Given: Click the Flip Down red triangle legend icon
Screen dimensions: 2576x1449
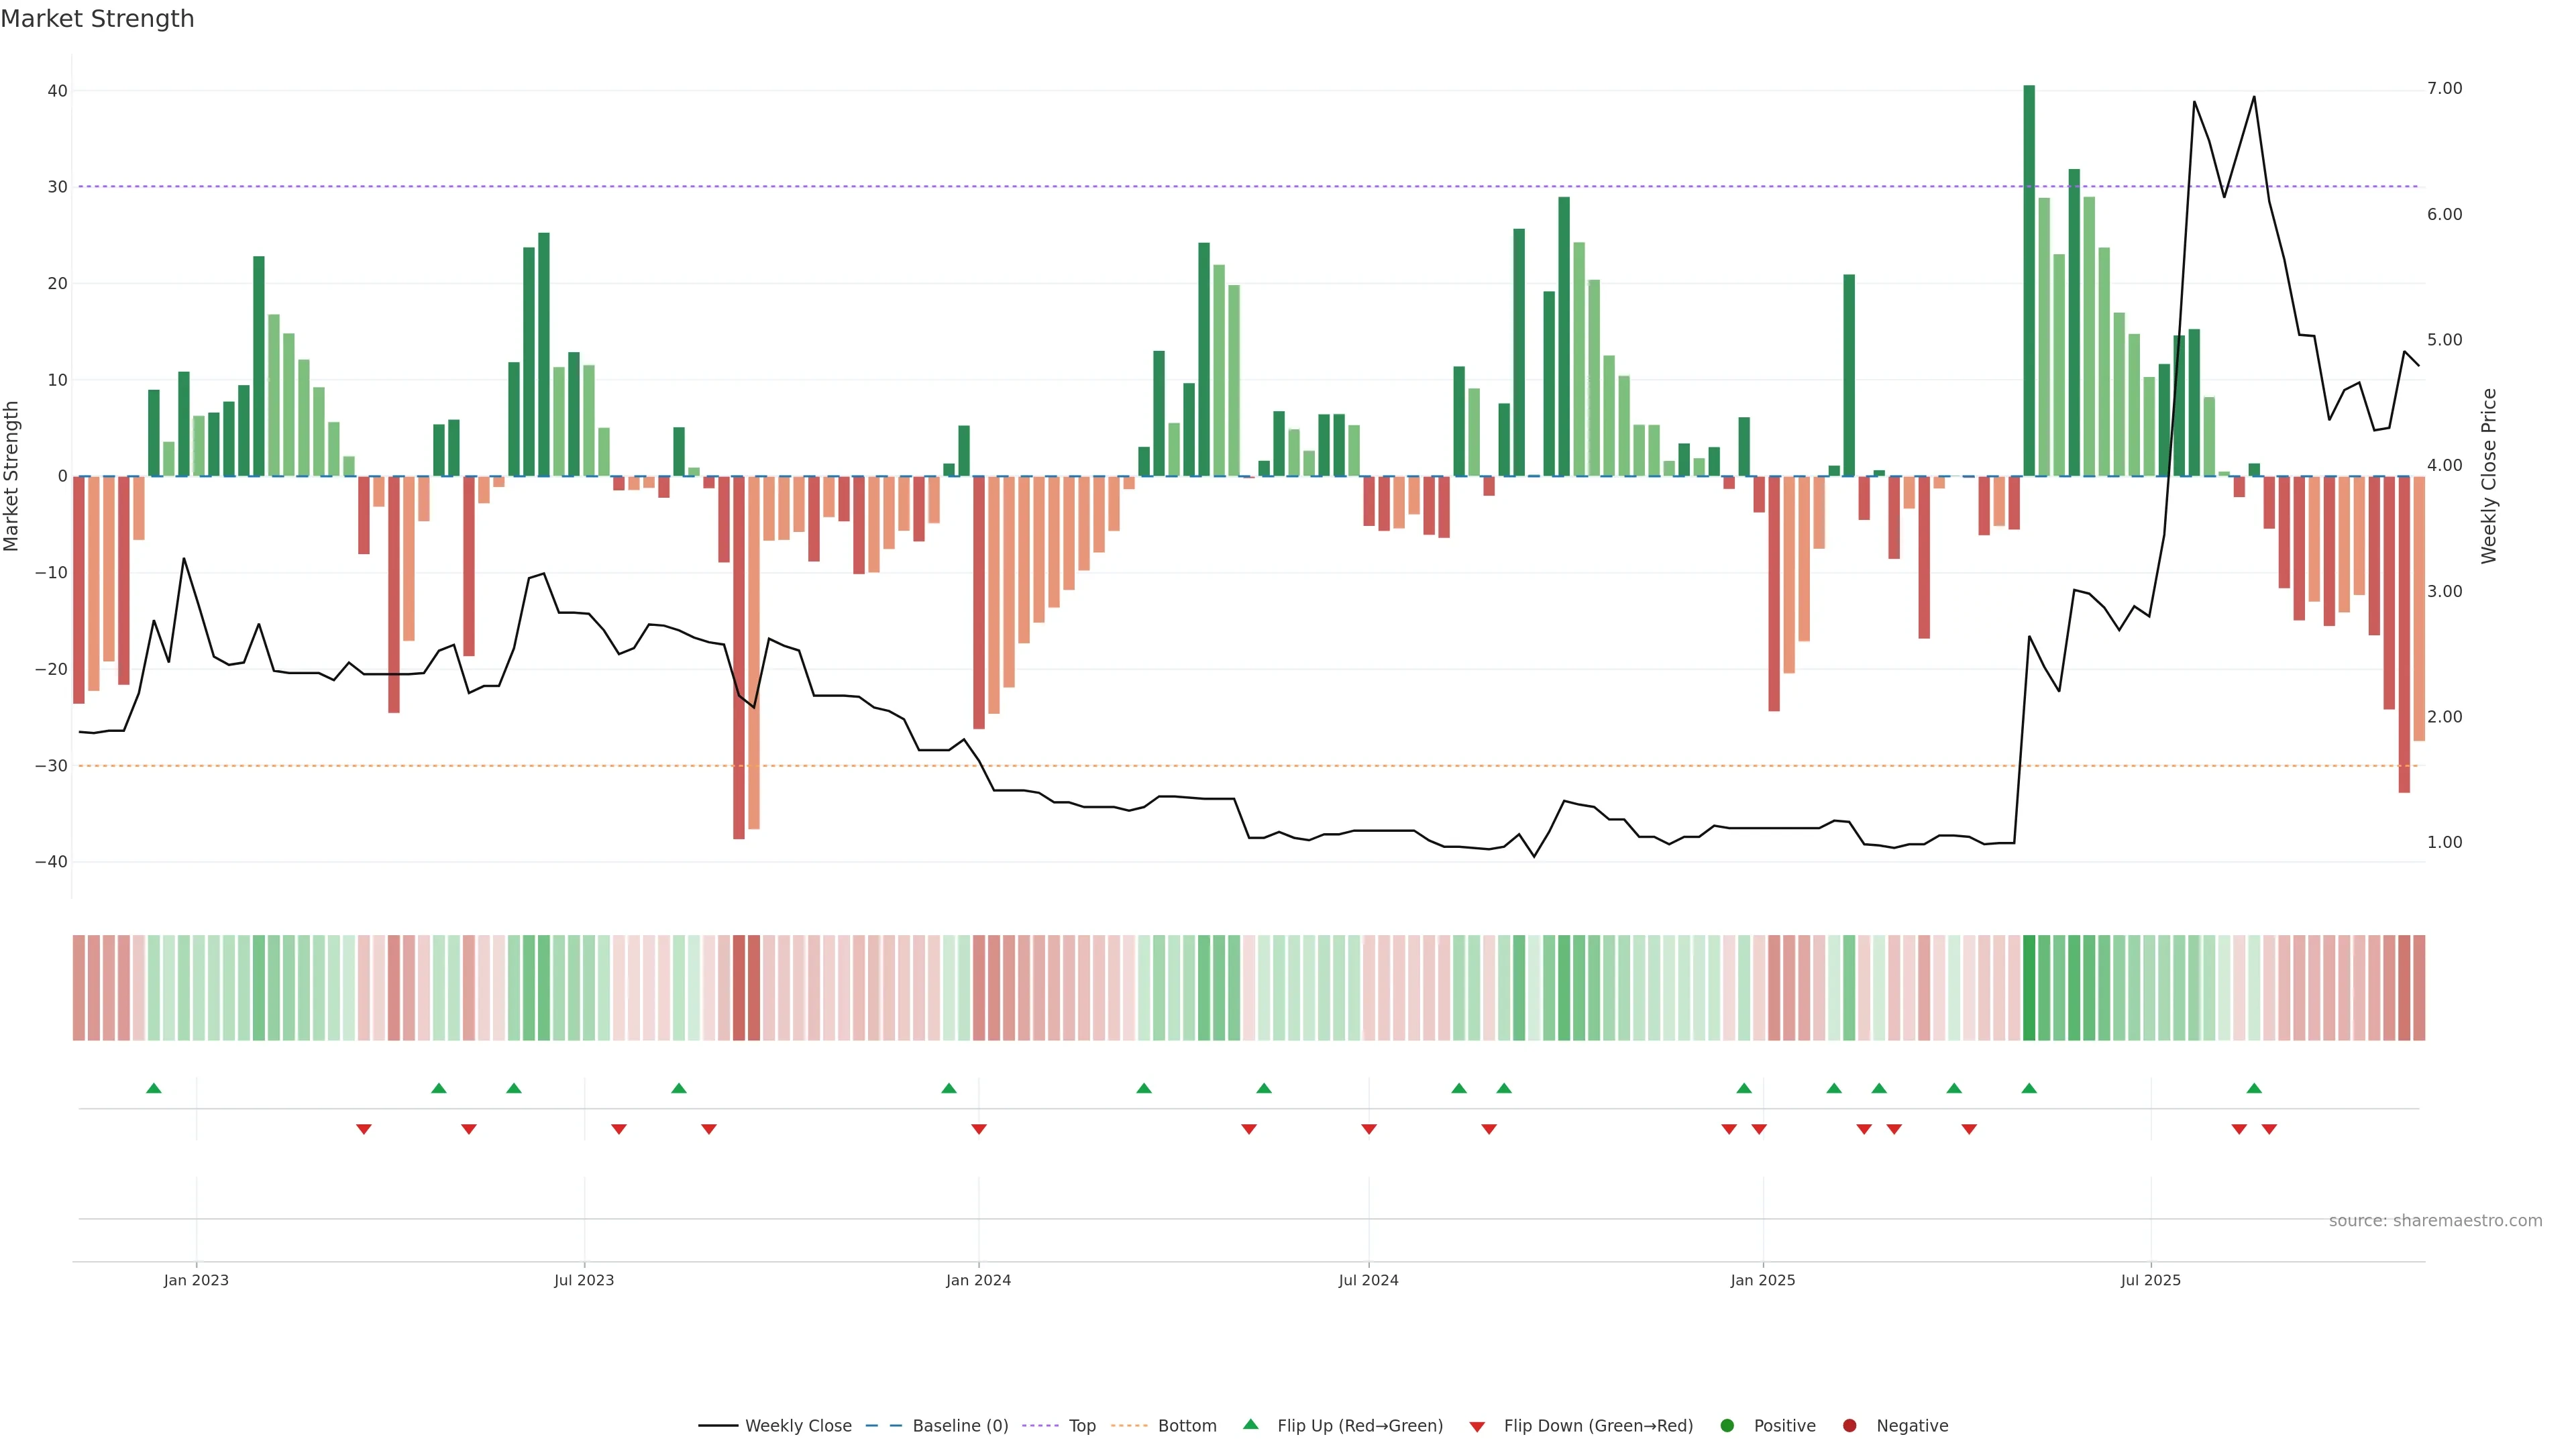Looking at the screenshot, I should (1477, 1426).
